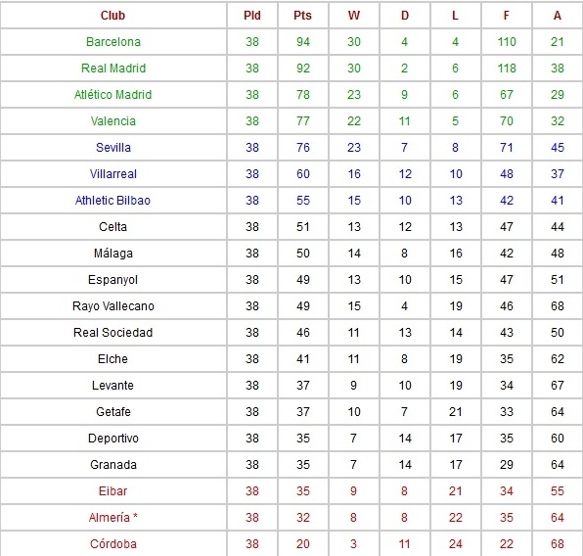Select the Sevilla club entry
583x556 pixels.
[x=113, y=148]
